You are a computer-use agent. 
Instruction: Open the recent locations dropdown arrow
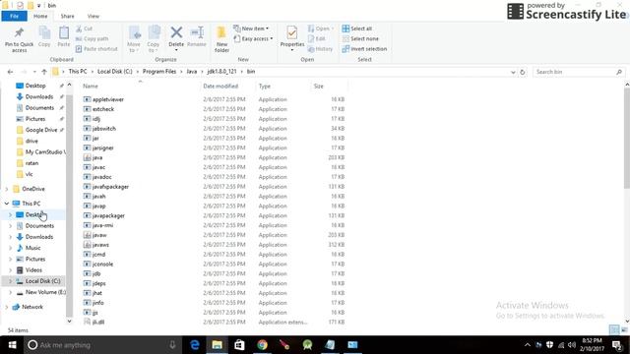34,72
